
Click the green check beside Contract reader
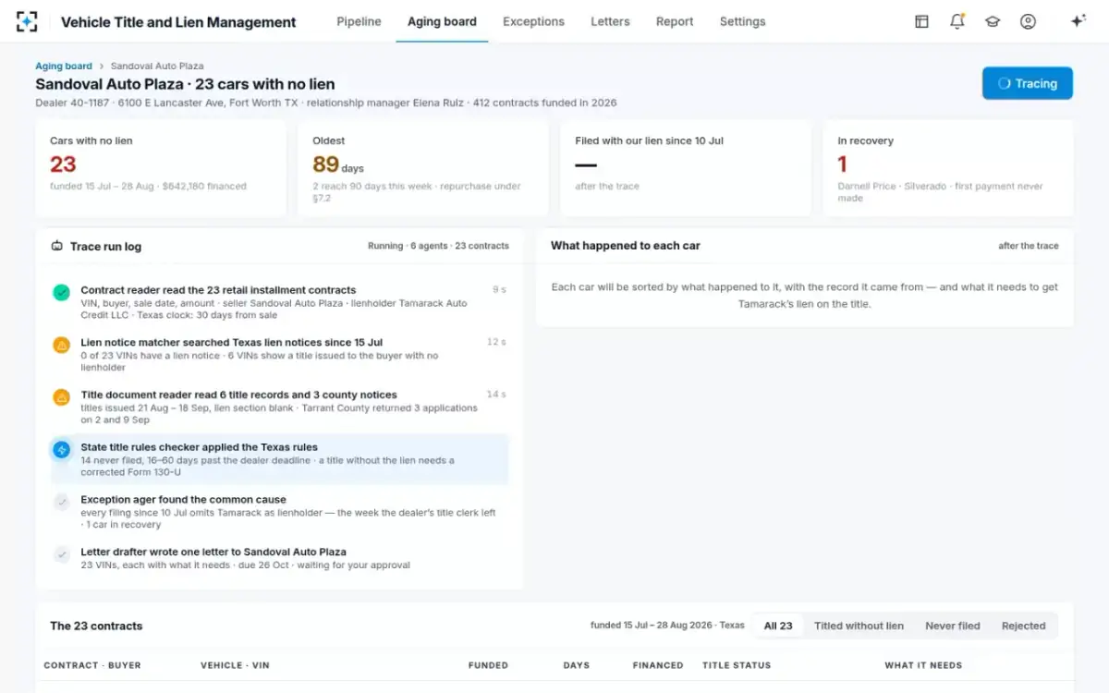(x=62, y=293)
